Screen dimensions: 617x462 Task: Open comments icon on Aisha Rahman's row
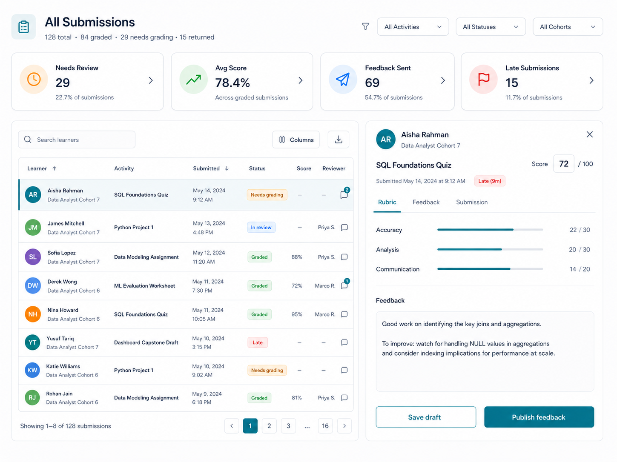coord(344,194)
